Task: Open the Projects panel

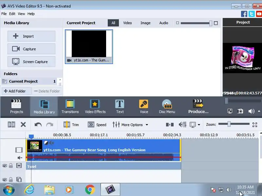Action: click(x=16, y=107)
